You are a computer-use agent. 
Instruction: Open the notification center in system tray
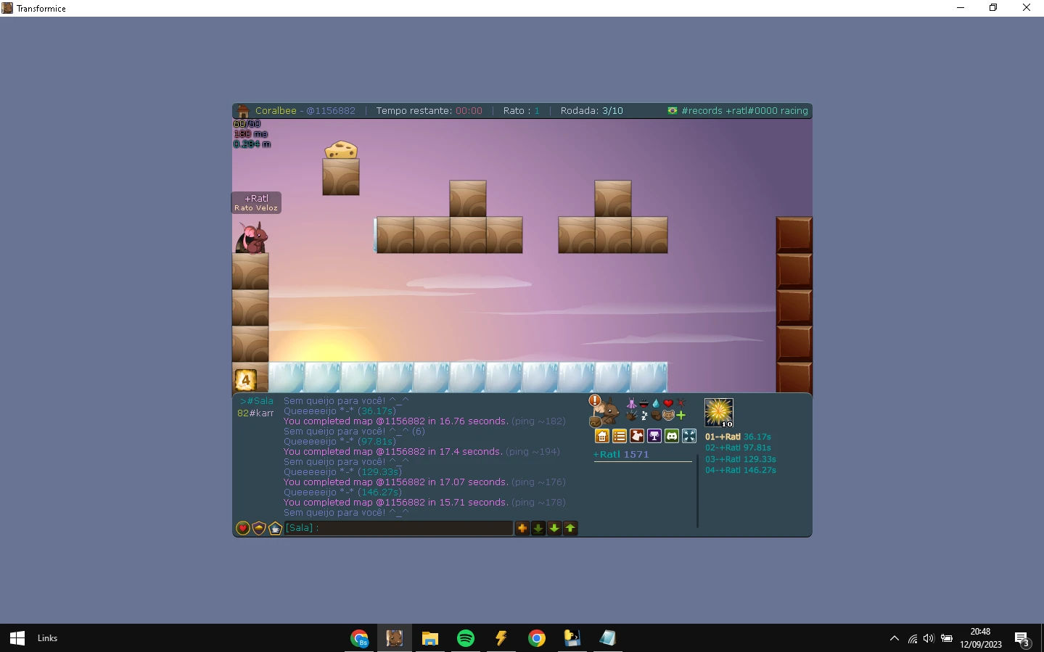click(1022, 639)
